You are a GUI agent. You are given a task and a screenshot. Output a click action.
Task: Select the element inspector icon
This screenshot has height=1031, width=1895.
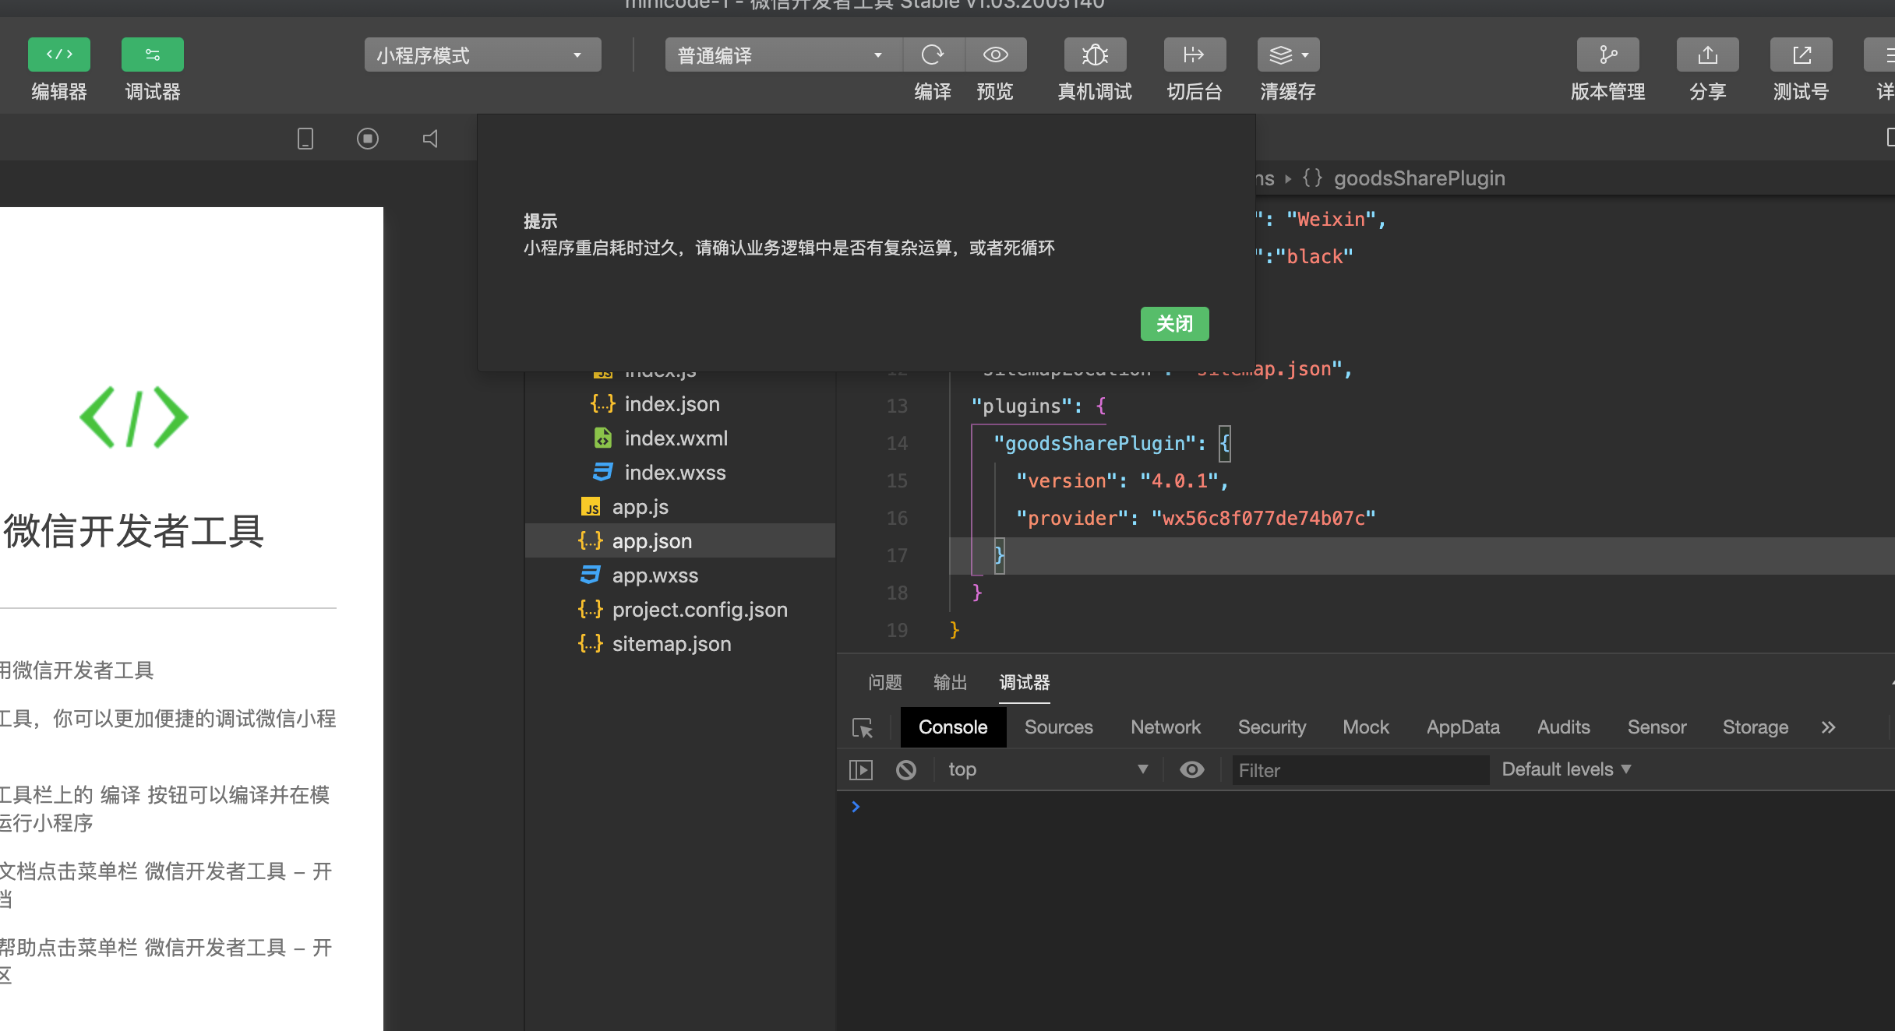click(863, 727)
